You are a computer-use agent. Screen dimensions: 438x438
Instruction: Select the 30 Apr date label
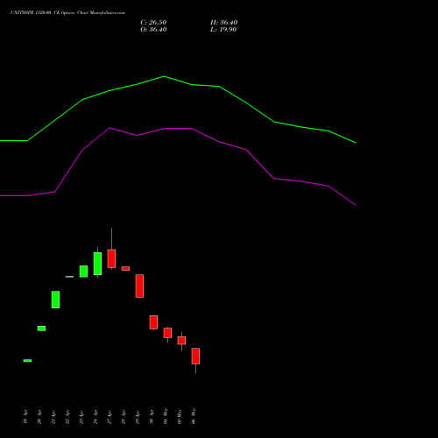coord(152,417)
